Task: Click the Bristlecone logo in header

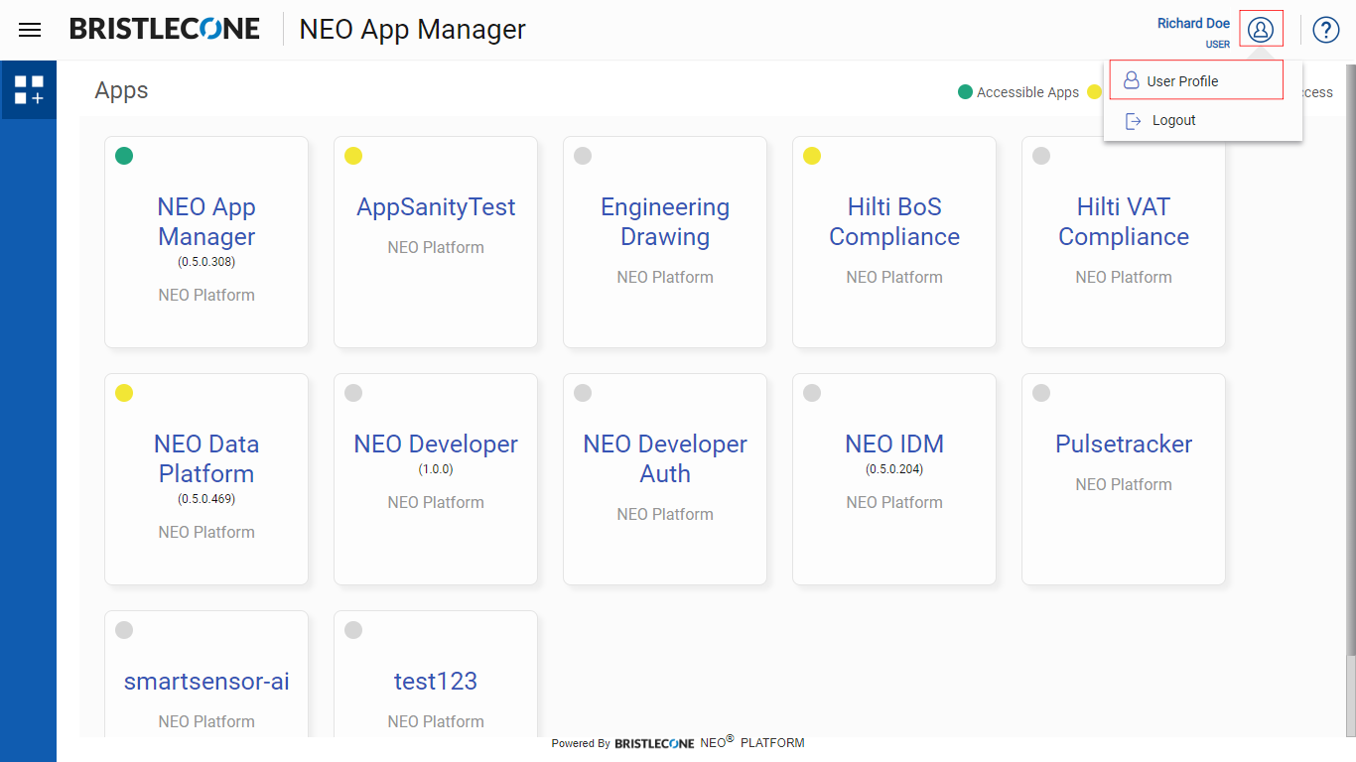Action: click(165, 29)
